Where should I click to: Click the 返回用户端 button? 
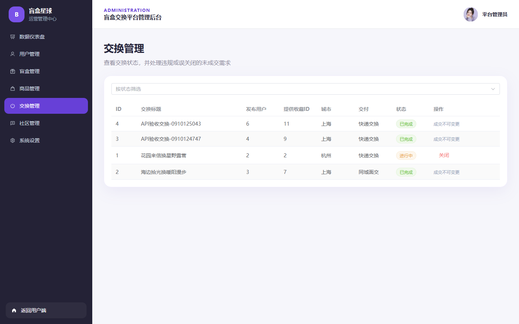coord(46,310)
